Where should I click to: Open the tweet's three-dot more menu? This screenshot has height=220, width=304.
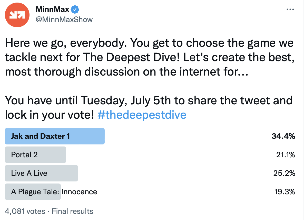tap(290, 9)
